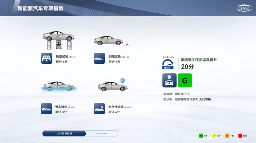Click the 车辆安全性测试总得分 heading

(199, 59)
